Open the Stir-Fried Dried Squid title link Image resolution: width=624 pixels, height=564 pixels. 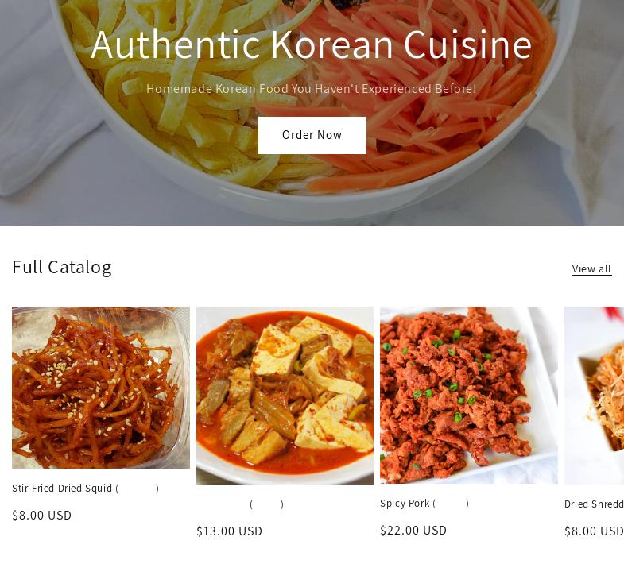[86, 489]
